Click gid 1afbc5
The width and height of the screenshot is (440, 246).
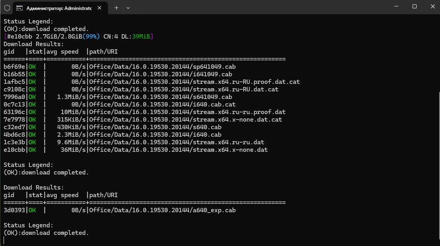14,82
